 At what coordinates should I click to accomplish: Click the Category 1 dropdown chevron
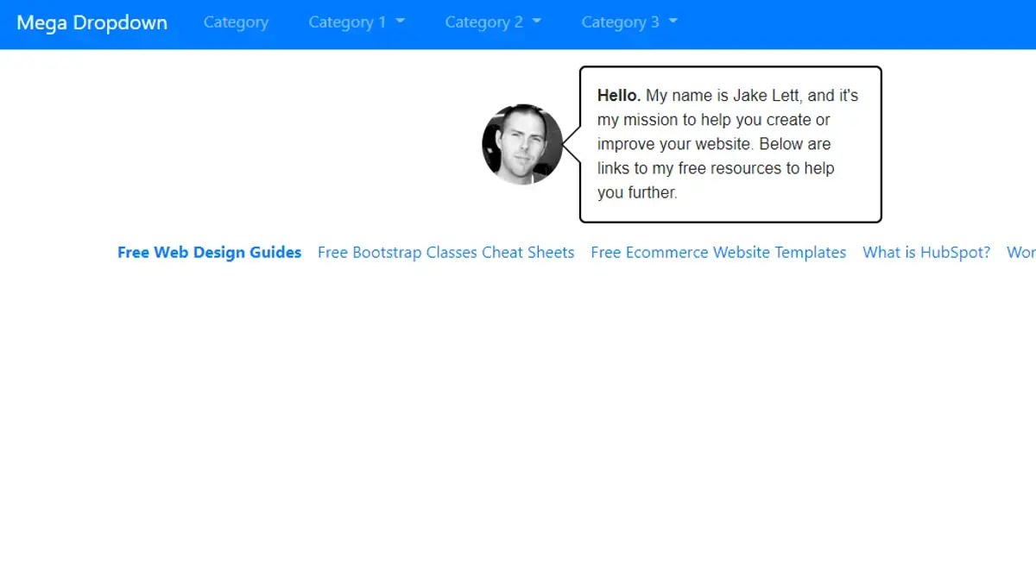click(401, 23)
